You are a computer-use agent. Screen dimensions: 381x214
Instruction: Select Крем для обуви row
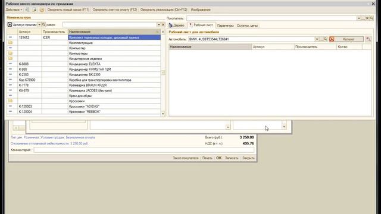pyautogui.click(x=84, y=96)
